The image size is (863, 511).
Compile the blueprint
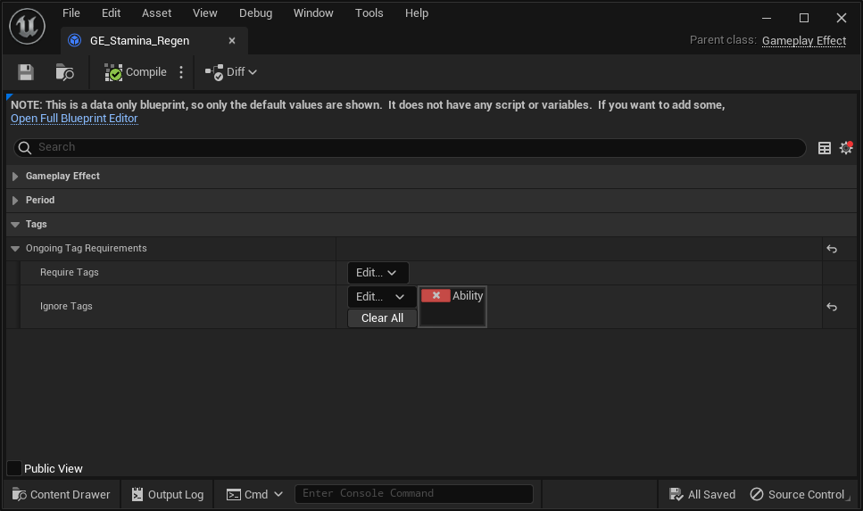(136, 72)
